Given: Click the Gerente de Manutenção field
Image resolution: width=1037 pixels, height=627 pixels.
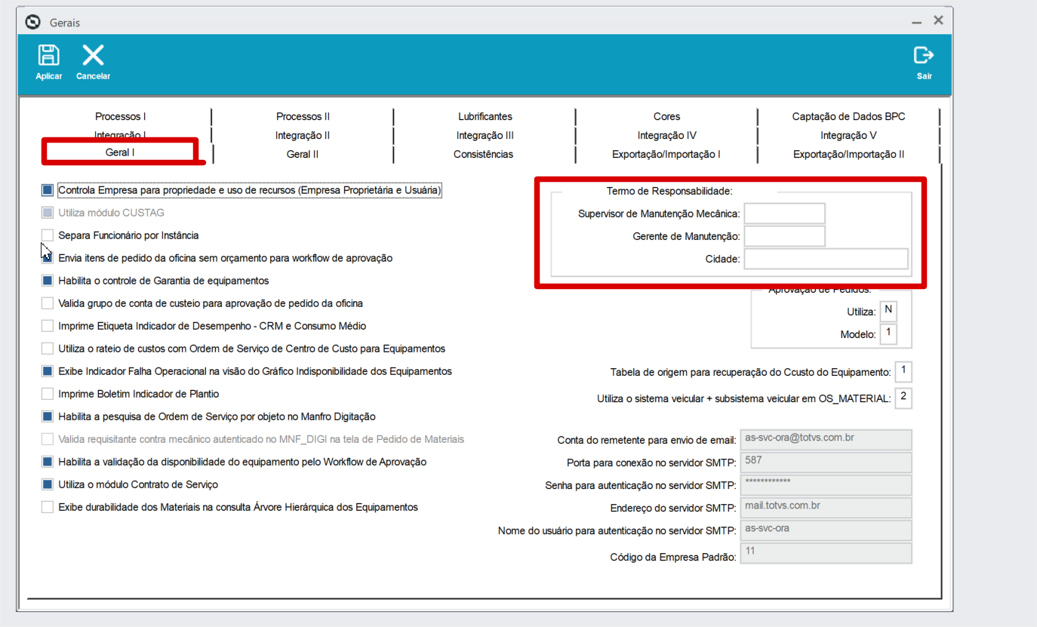Looking at the screenshot, I should [784, 236].
